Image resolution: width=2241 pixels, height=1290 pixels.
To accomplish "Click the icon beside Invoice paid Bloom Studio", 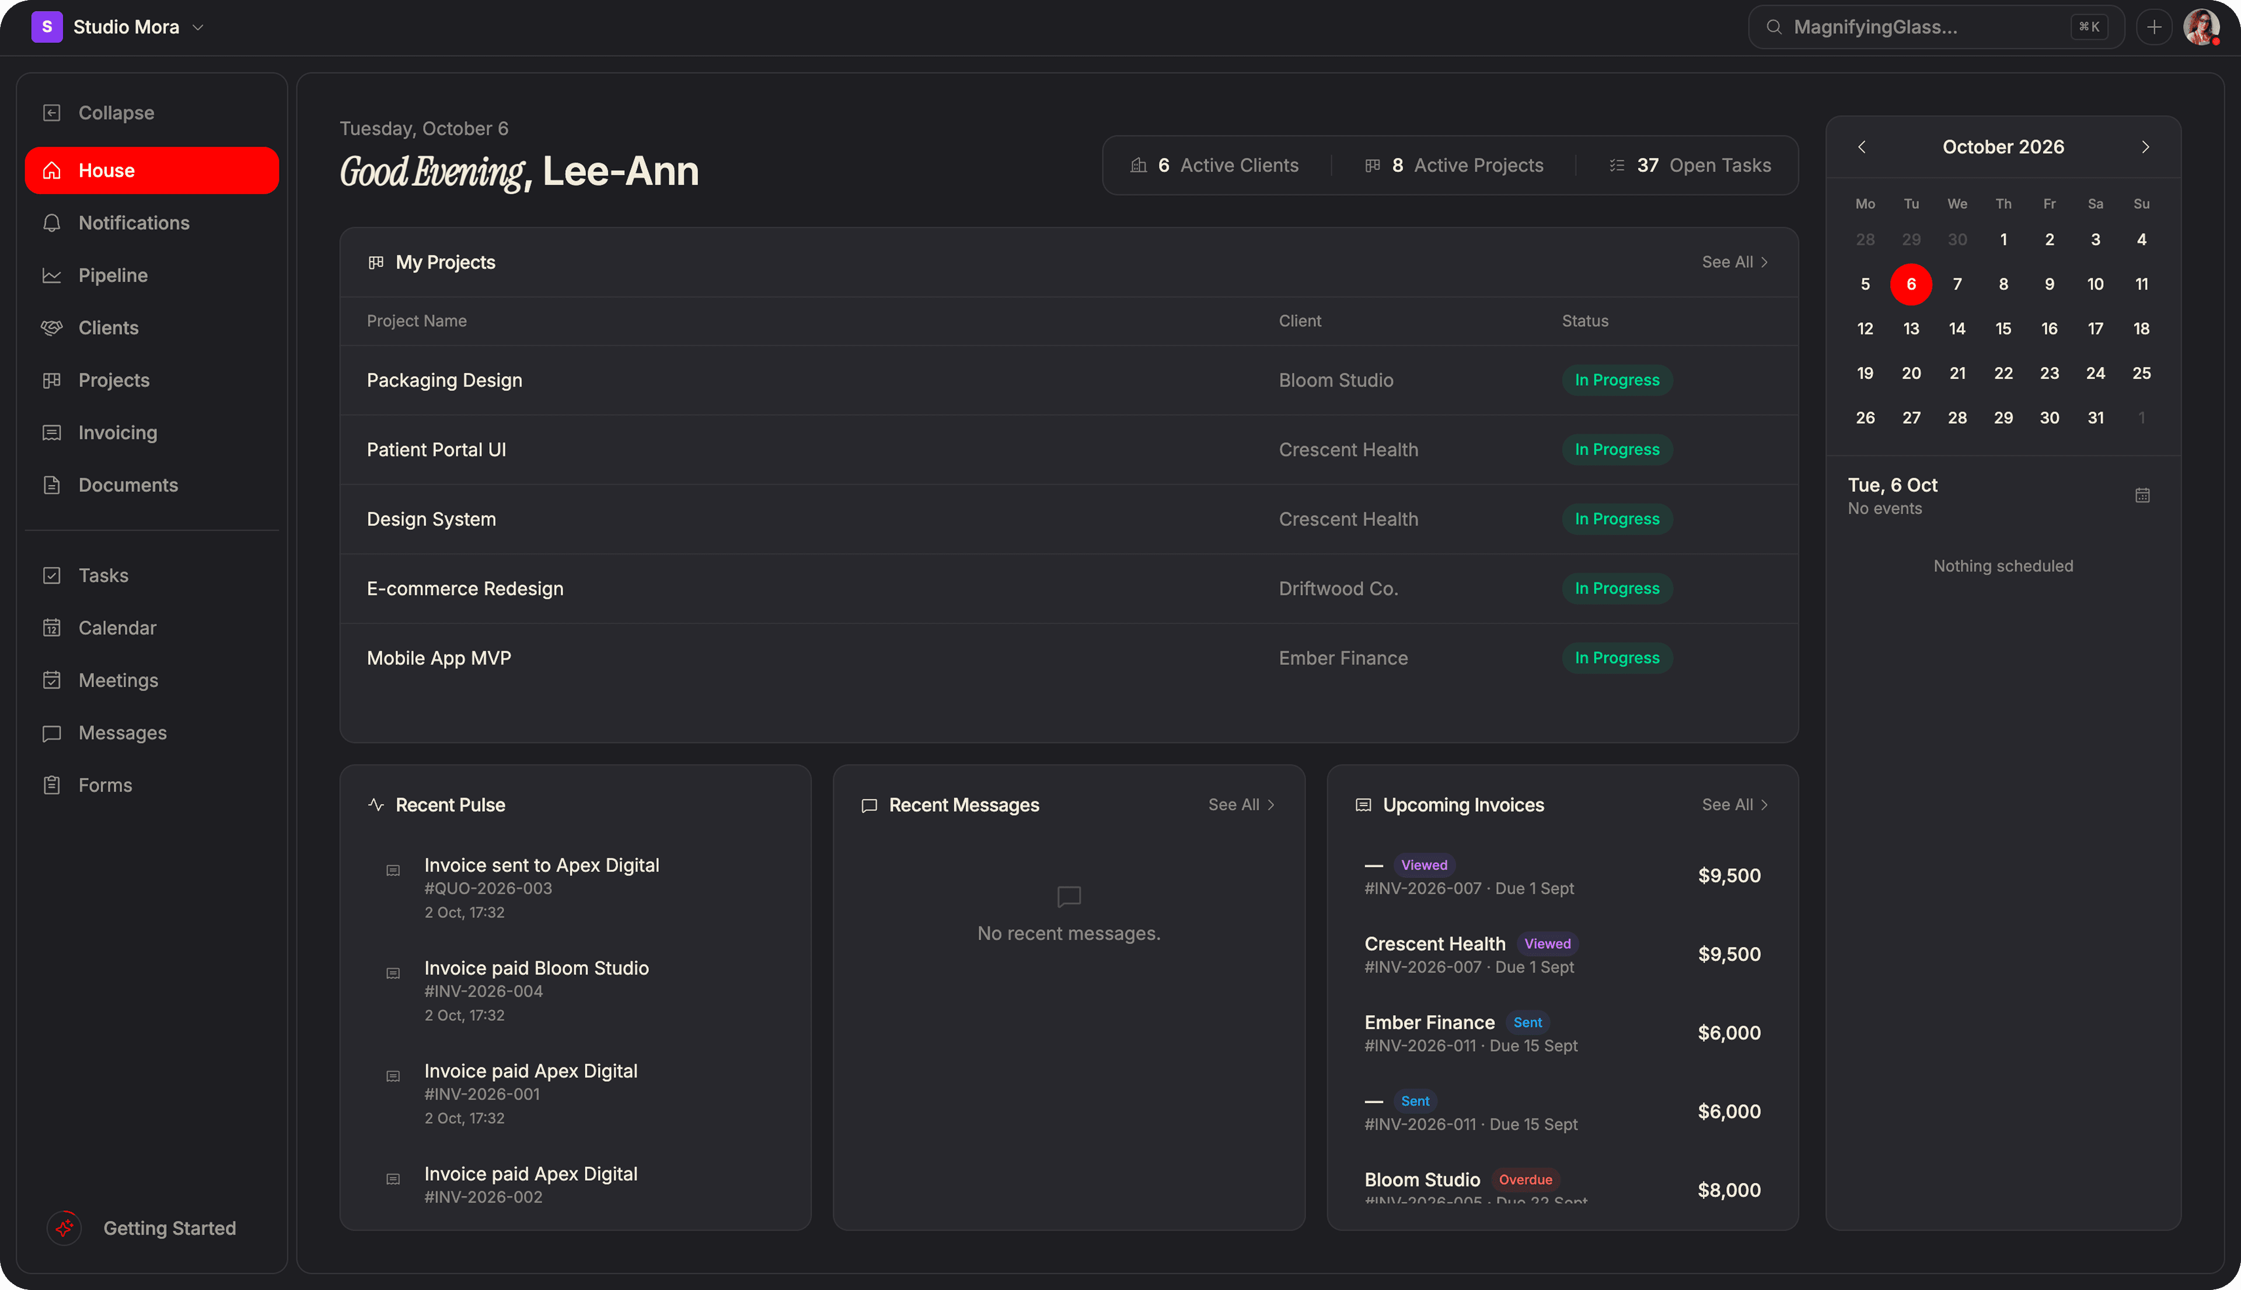I will point(393,973).
